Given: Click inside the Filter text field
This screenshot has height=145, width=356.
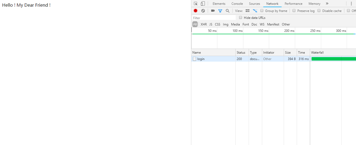Looking at the screenshot, I should coord(214,18).
